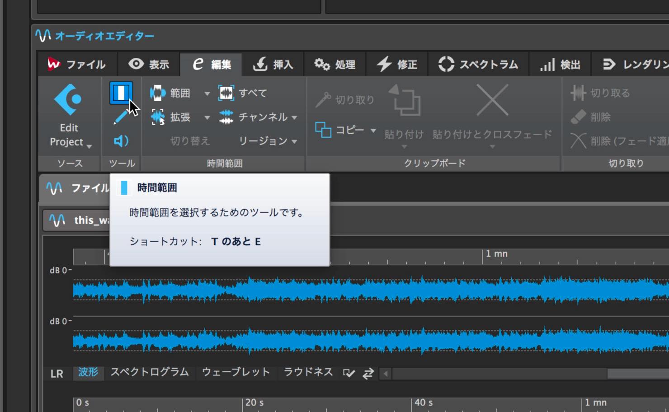669x412 pixels.
Task: Click the upper channel waveform
Action: (371, 290)
